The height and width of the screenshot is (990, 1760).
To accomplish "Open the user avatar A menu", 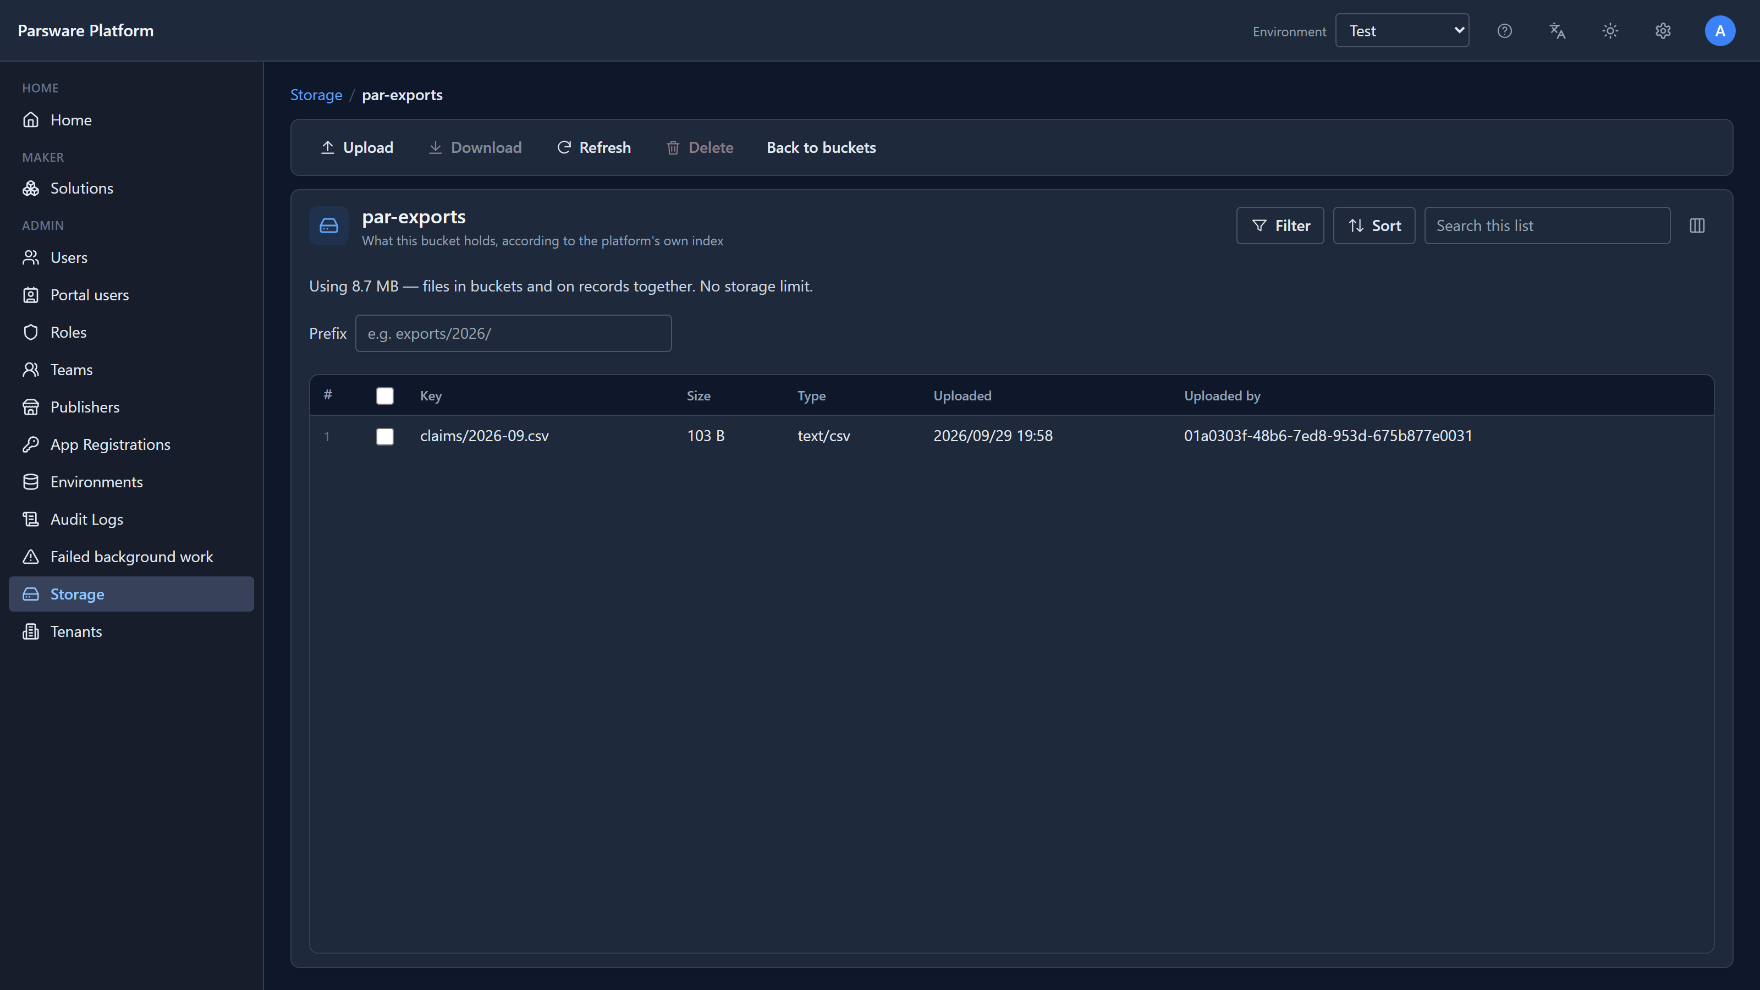I will (x=1720, y=31).
